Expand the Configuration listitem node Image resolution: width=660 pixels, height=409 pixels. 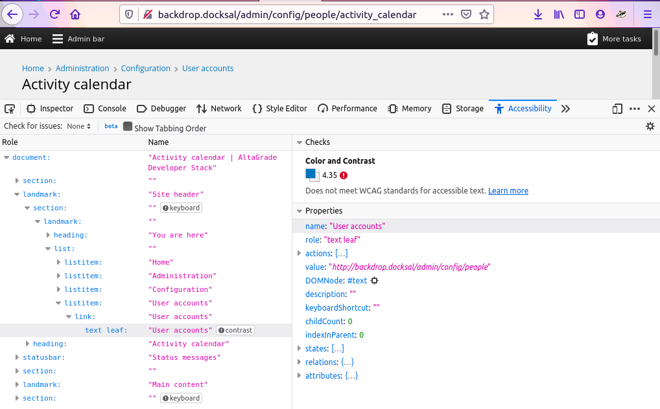58,290
